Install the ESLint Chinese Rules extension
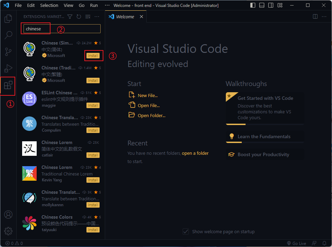Screen dimensions: 332x247 click(x=93, y=105)
